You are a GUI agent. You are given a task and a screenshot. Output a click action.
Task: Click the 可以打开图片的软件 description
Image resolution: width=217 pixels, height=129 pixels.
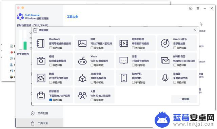pos(101,44)
